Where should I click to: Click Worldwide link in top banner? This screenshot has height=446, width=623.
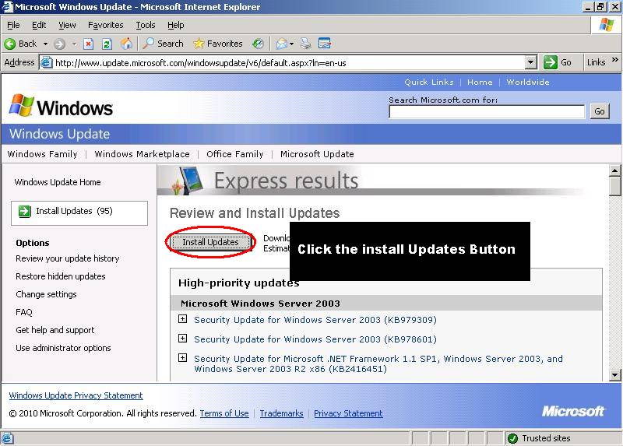click(528, 83)
